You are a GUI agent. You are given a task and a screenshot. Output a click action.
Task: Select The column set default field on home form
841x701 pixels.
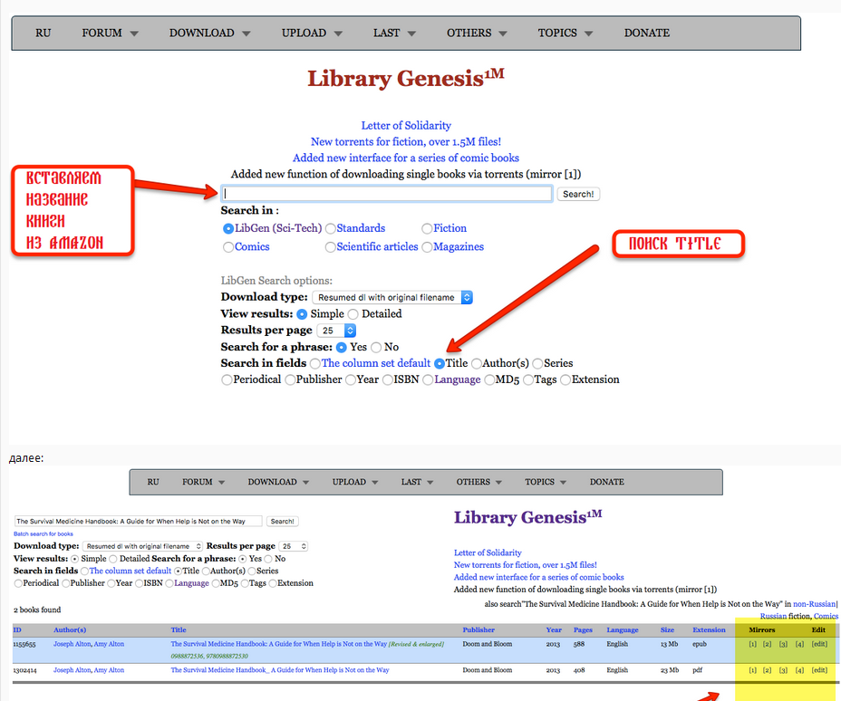pos(314,364)
